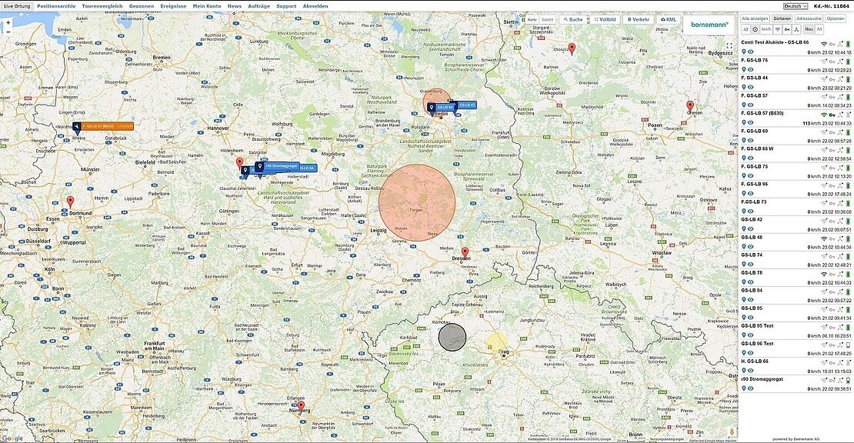Click the location pin of r90 Stromaggregat
Image resolution: width=854 pixels, height=443 pixels.
[x=744, y=388]
